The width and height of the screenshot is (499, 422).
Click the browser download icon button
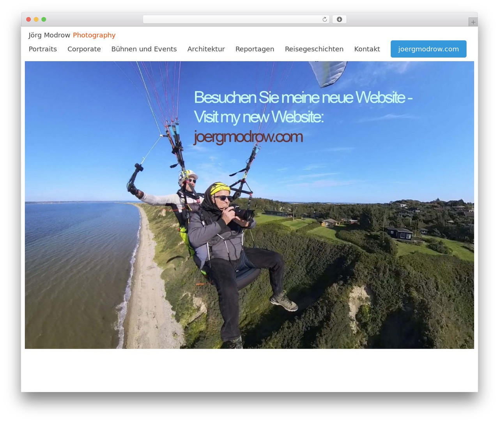point(340,19)
